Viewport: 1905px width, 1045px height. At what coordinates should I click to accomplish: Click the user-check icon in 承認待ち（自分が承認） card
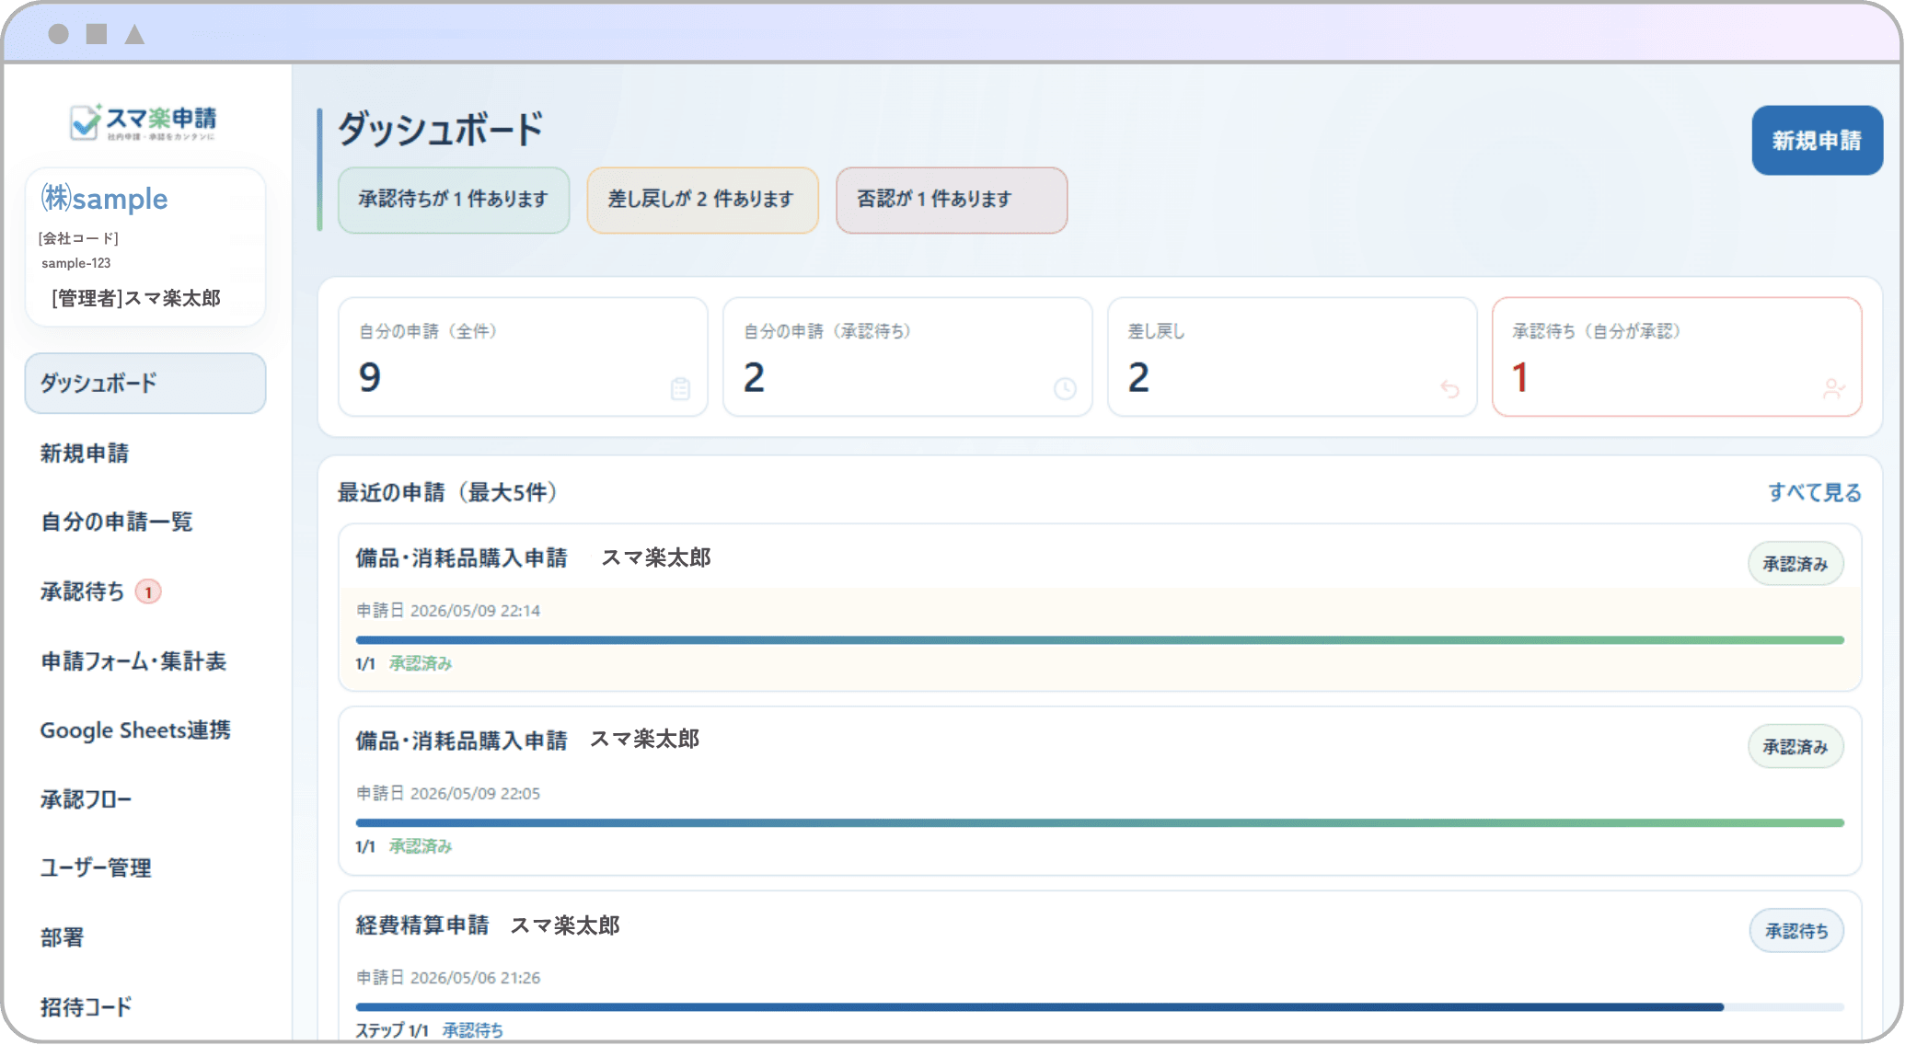tap(1834, 389)
